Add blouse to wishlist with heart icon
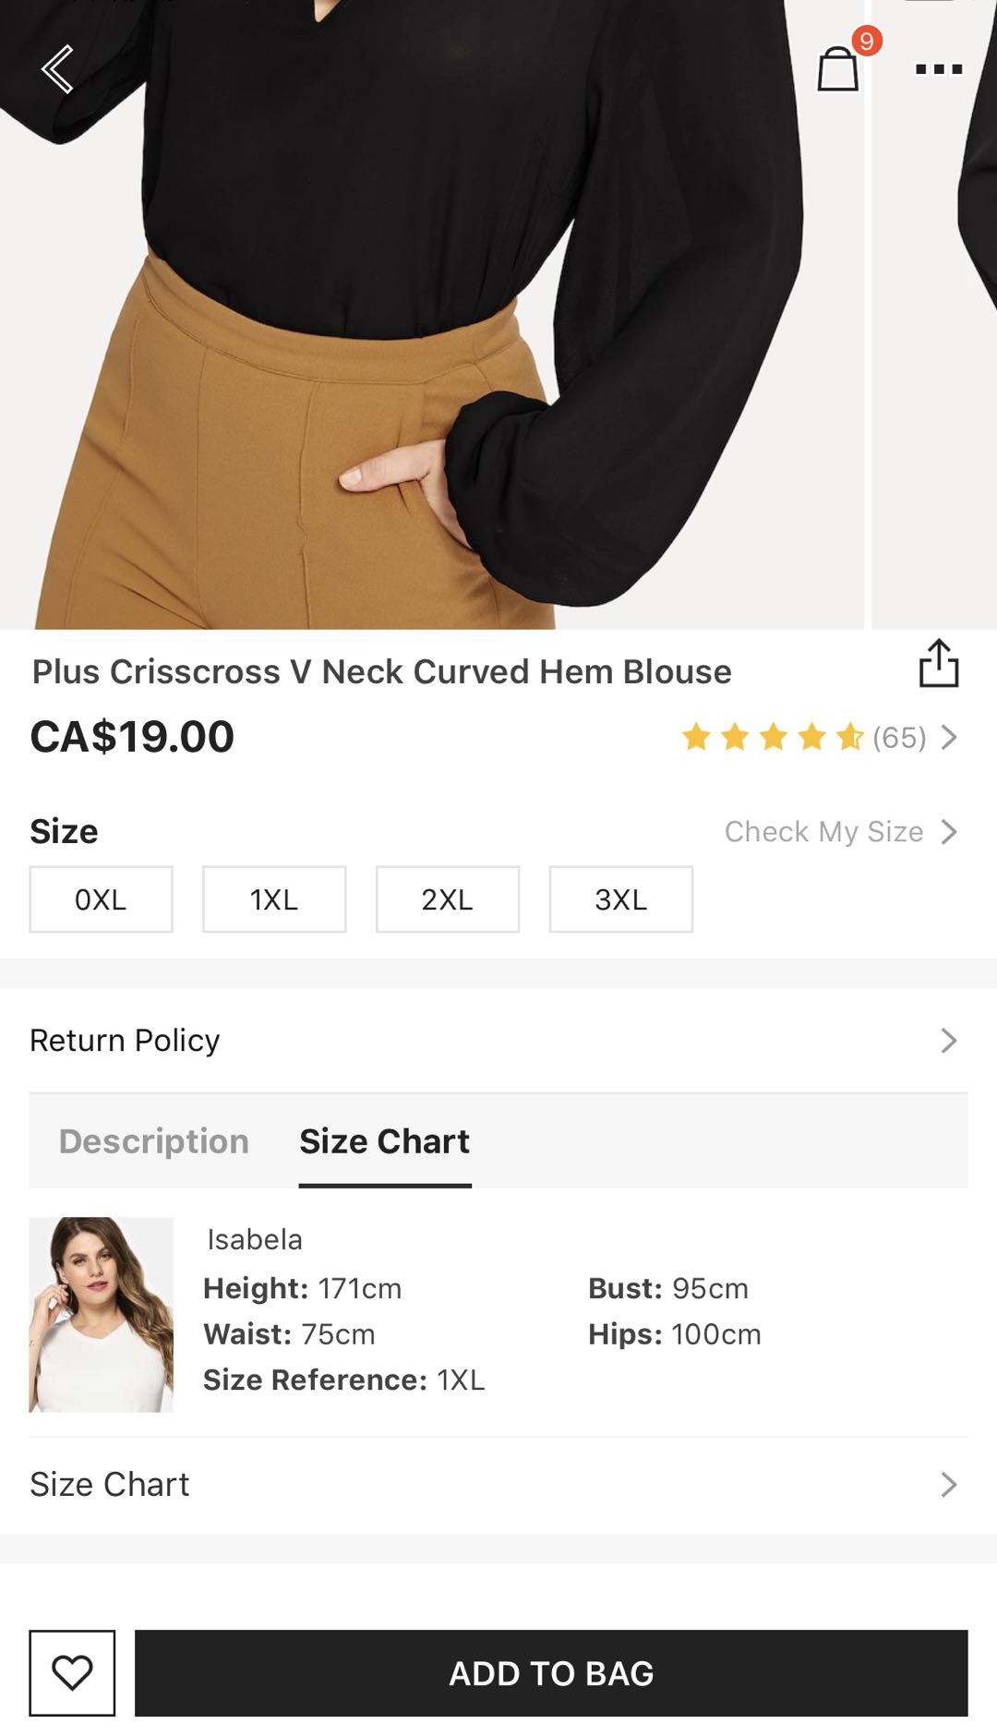The image size is (997, 1736). coord(72,1673)
